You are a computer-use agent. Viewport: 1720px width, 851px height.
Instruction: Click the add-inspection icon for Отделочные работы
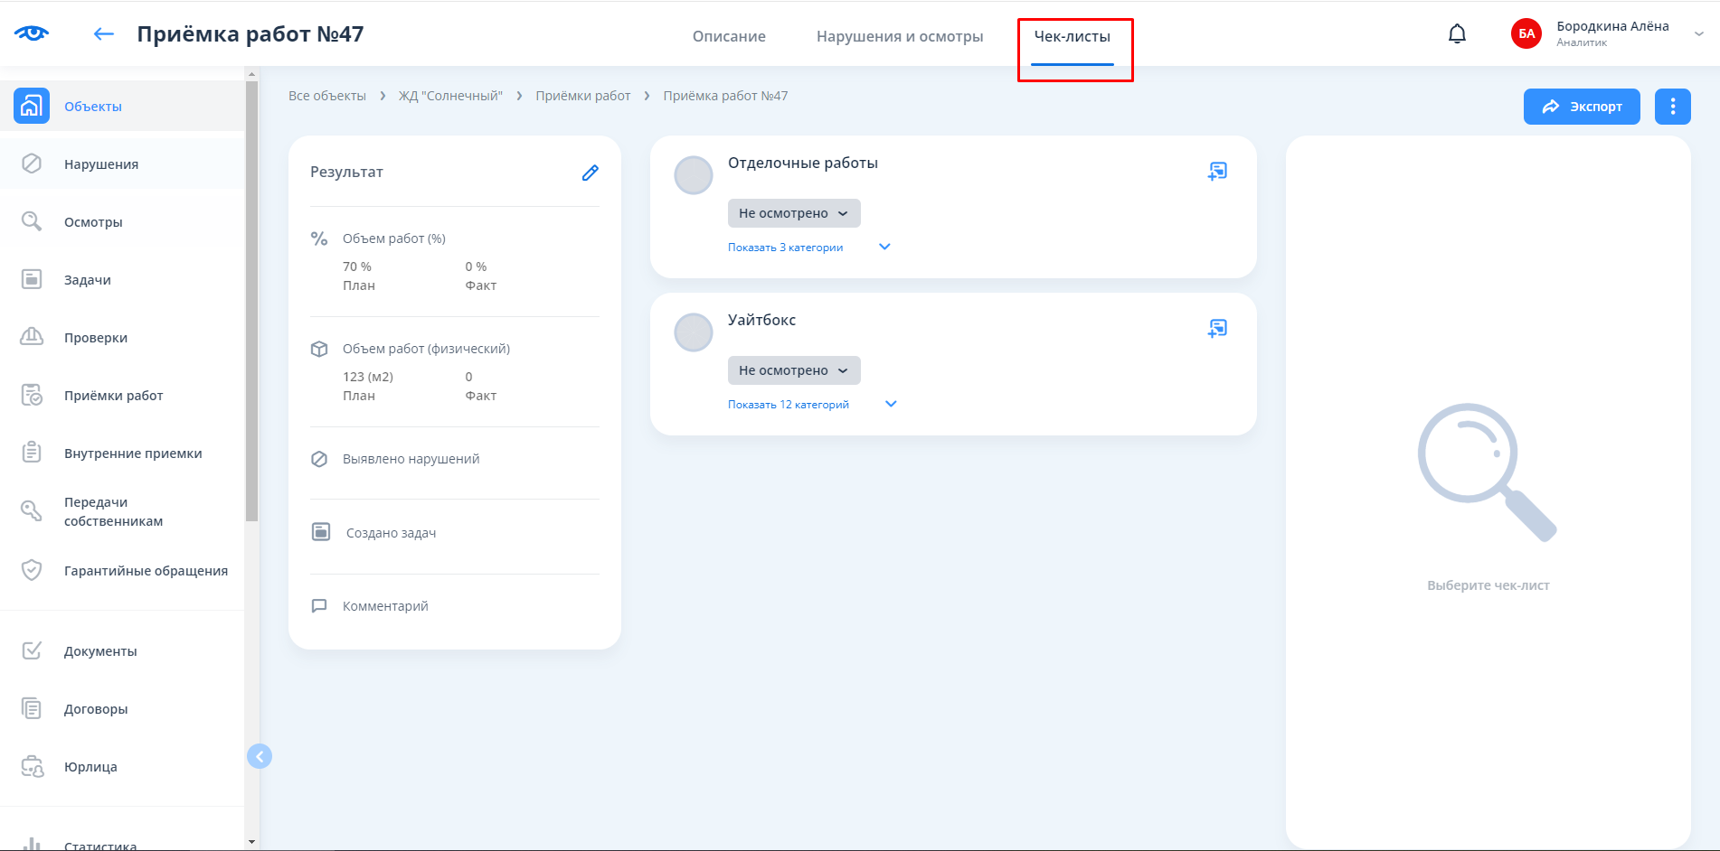(1217, 171)
